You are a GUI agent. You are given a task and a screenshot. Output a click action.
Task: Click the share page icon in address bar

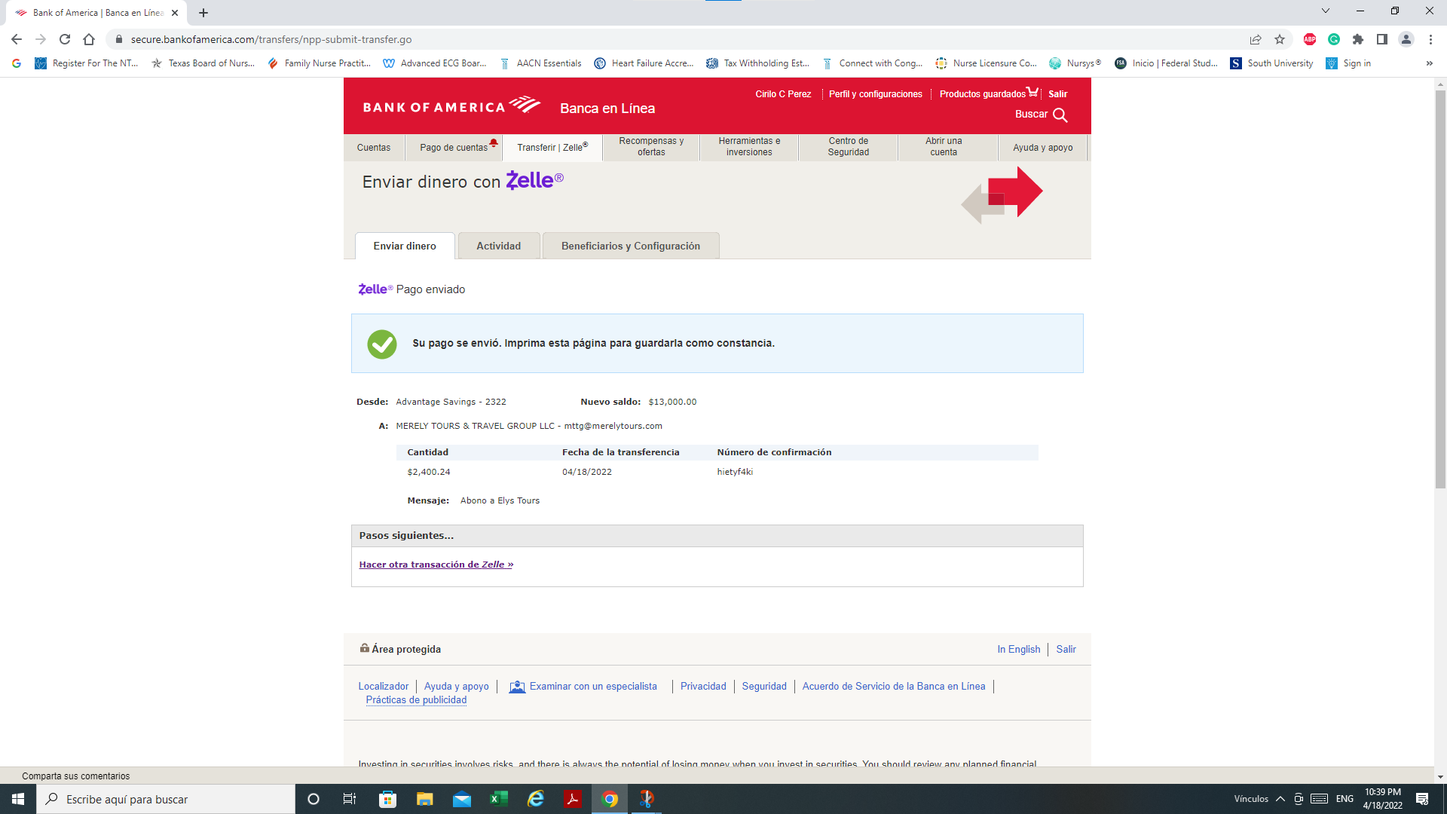click(x=1256, y=39)
